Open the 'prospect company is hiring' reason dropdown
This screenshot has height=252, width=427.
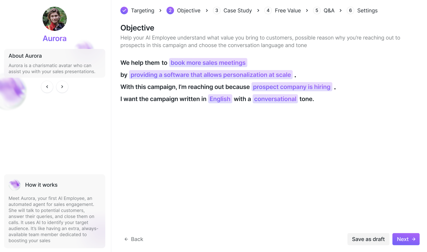292,87
